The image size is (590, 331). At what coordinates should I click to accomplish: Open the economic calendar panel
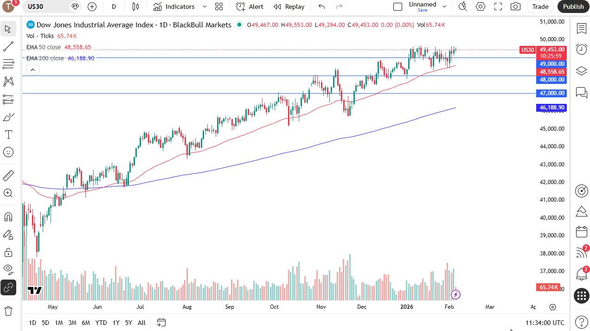coord(581,232)
